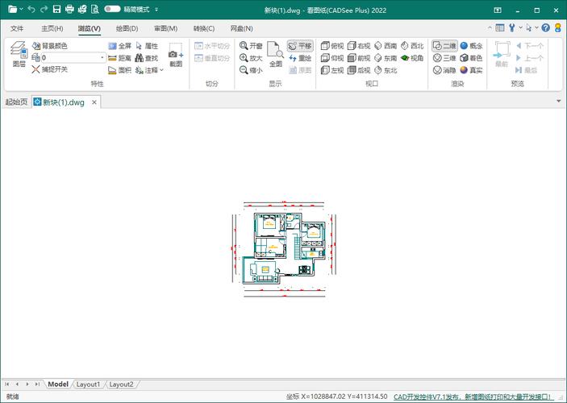This screenshot has height=403, width=567.
Task: Switch to 西南 isometric view
Action: pyautogui.click(x=385, y=46)
